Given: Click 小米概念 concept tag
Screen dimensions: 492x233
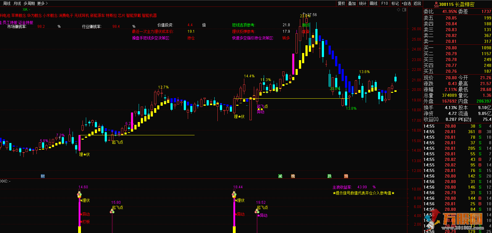Looking at the screenshot, I should coord(50,15).
